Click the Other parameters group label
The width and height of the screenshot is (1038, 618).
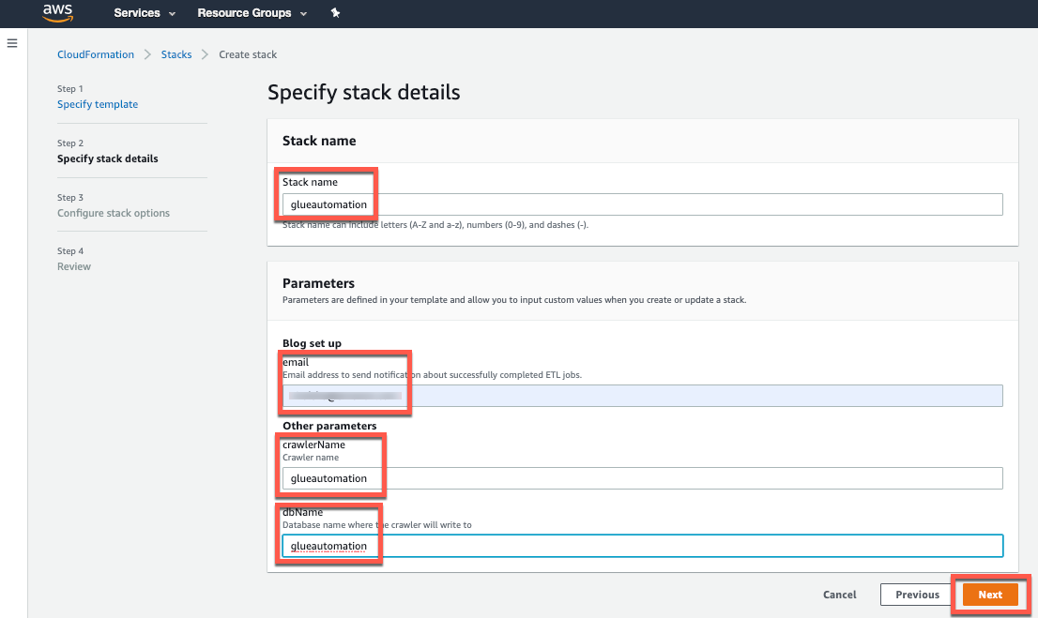pyautogui.click(x=329, y=426)
